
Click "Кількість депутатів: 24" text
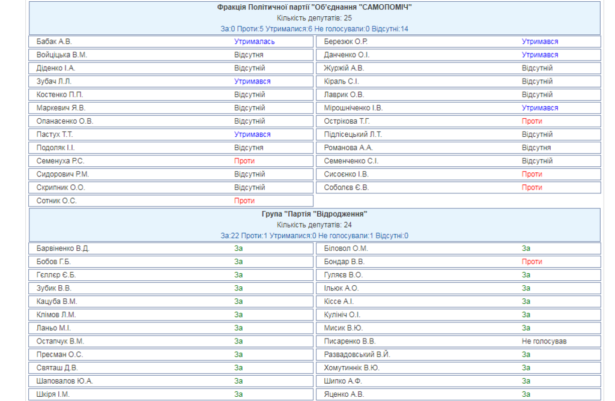click(314, 225)
